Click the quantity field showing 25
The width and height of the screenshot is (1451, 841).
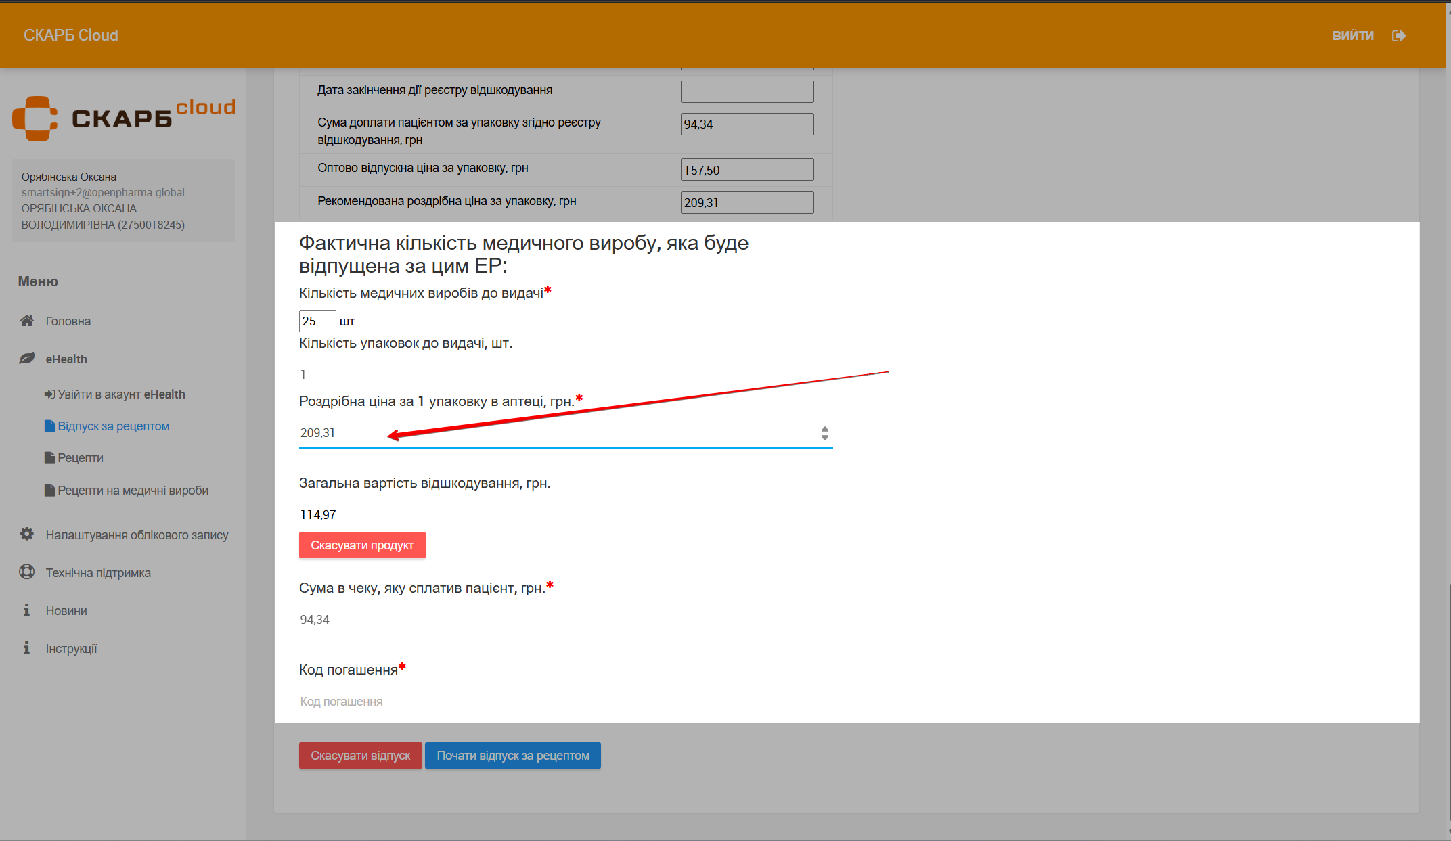pyautogui.click(x=317, y=321)
